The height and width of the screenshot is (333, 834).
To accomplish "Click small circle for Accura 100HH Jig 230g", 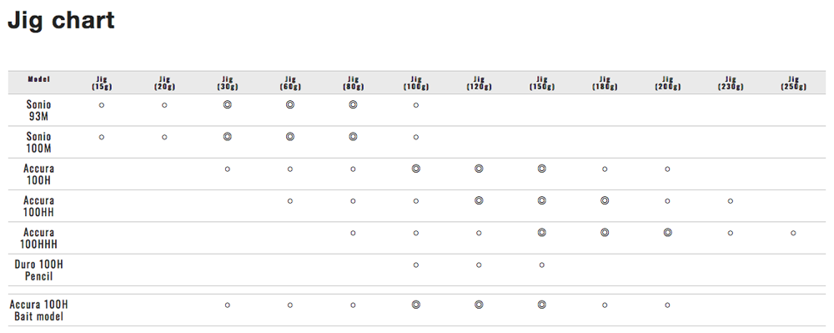I will pos(731,201).
